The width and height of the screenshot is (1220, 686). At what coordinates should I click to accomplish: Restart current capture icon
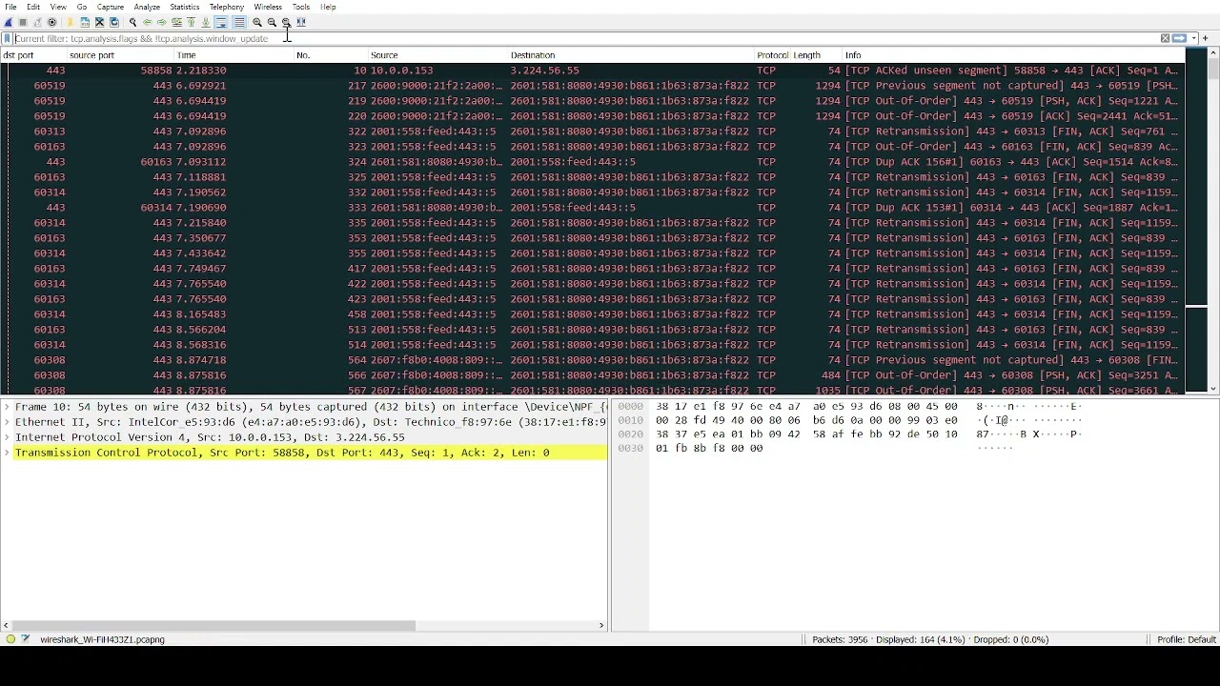(x=37, y=22)
